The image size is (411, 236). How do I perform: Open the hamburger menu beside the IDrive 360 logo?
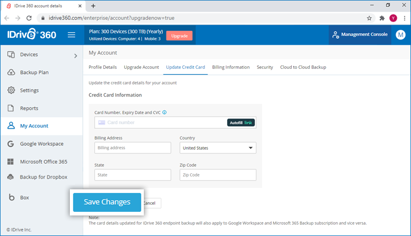click(71, 35)
